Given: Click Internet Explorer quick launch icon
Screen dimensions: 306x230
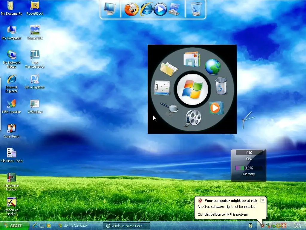Looking at the screenshot, I should pyautogui.click(x=35, y=226).
